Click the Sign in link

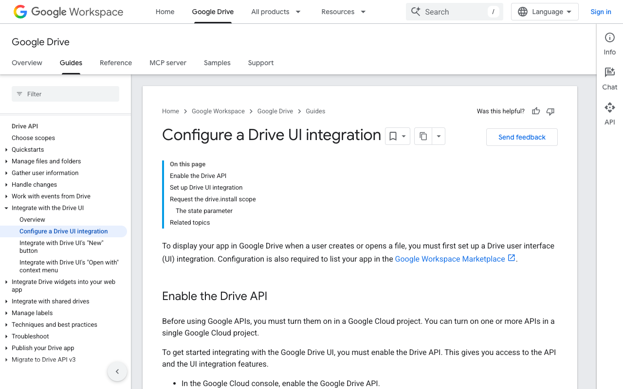coord(601,12)
